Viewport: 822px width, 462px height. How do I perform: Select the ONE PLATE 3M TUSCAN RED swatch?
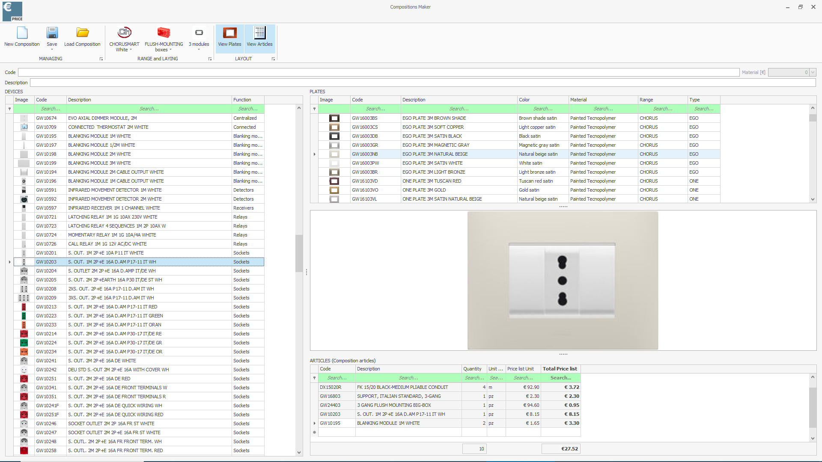[x=334, y=181]
